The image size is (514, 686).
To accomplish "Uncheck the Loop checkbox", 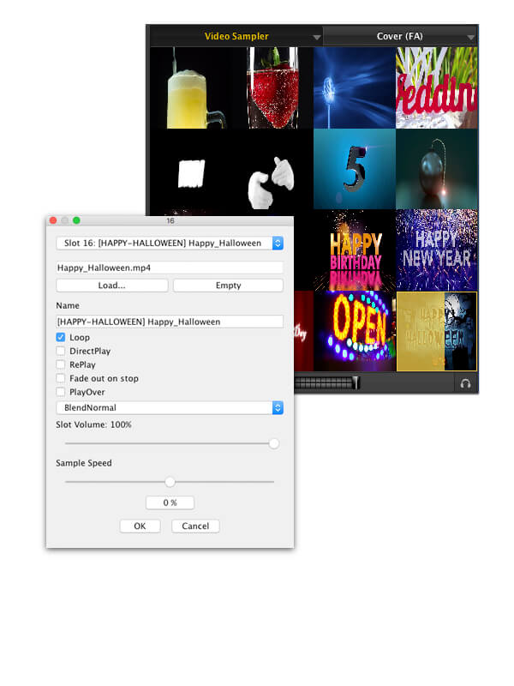I will [61, 338].
